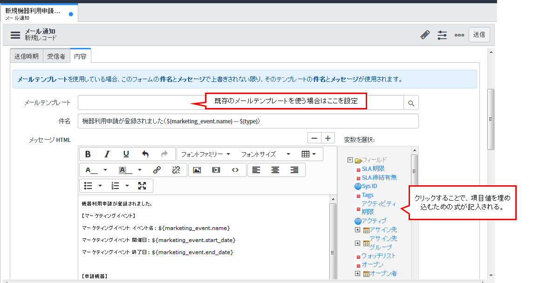
Task: Select the 新規機器利用申請 browser tab
Action: [x=39, y=13]
